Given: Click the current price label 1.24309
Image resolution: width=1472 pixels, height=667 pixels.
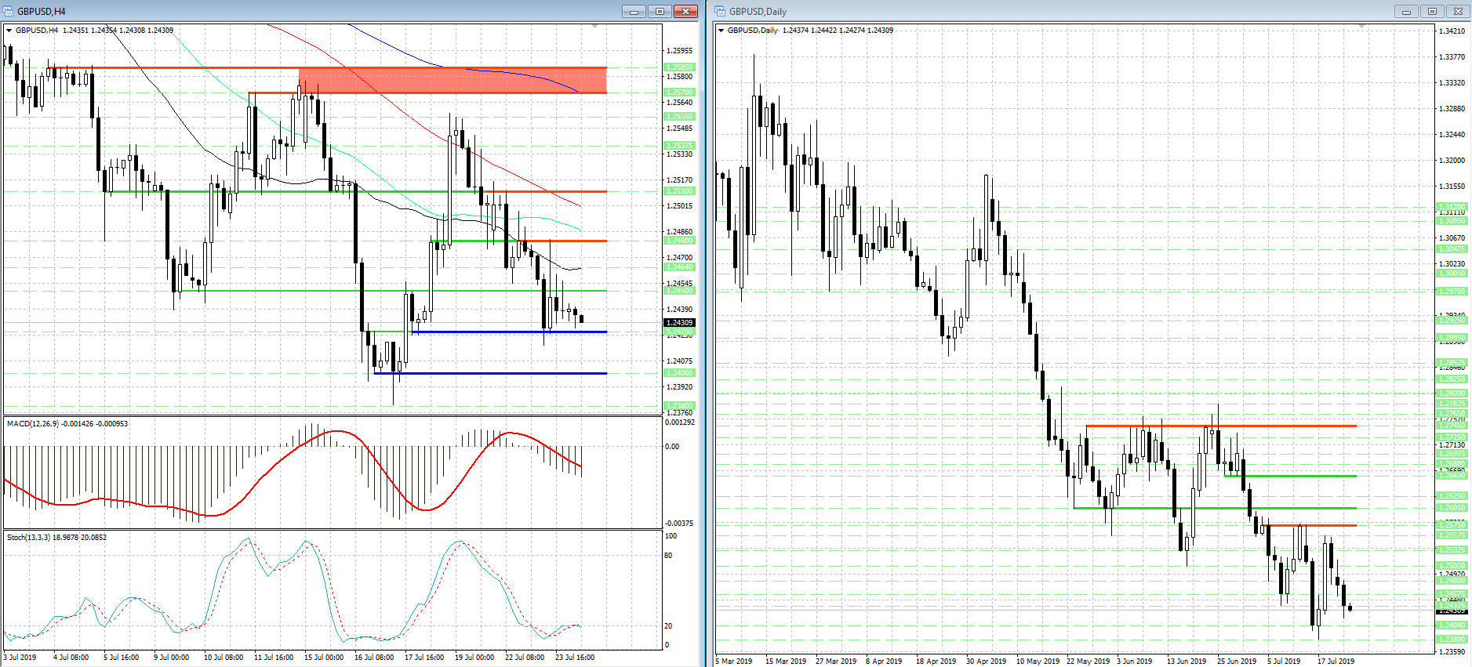Looking at the screenshot, I should (x=680, y=323).
